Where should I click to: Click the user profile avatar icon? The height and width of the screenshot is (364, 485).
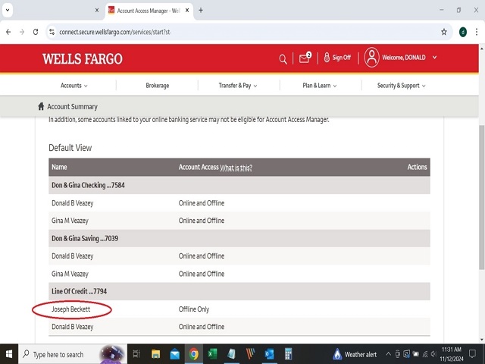[371, 58]
